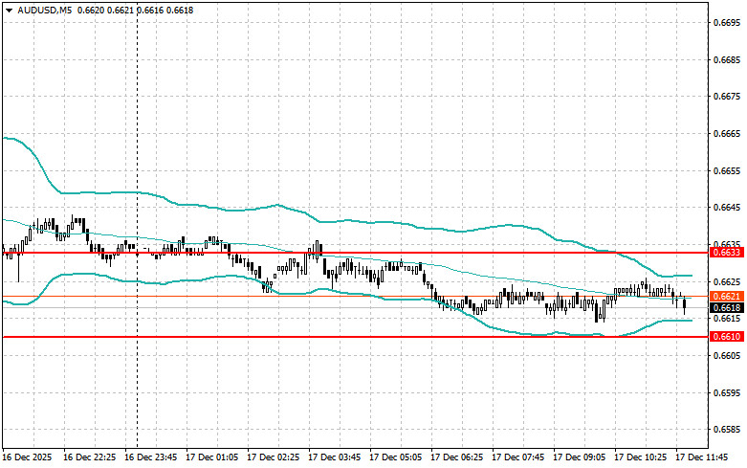
Task: Select the 0.6633 red price label
Action: pos(727,253)
